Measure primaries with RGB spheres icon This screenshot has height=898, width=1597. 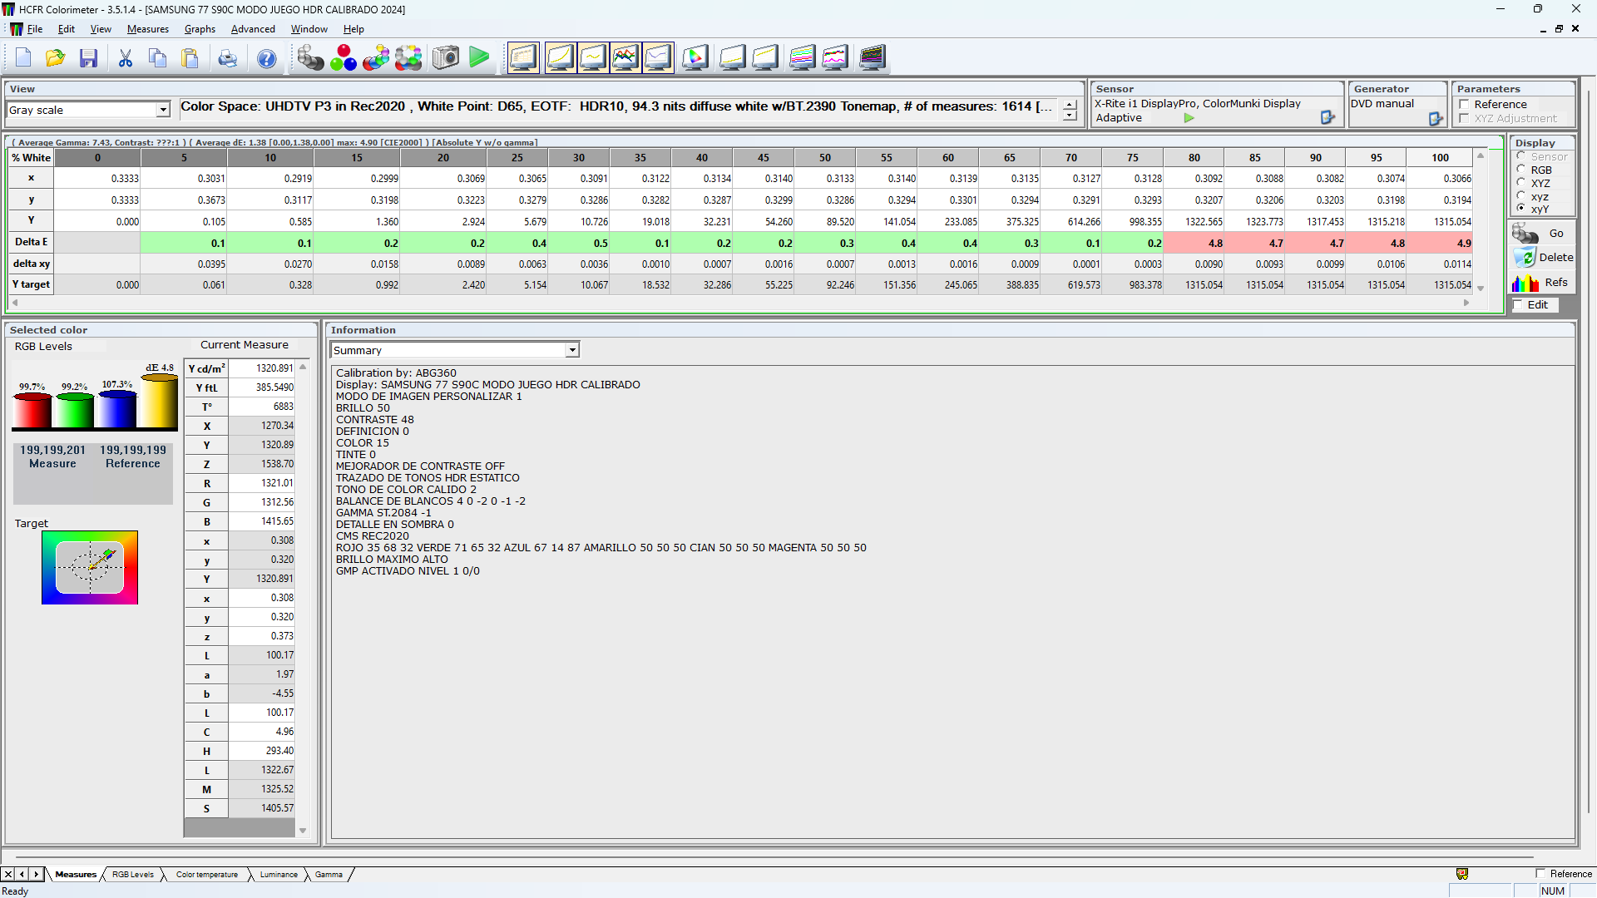344,58
